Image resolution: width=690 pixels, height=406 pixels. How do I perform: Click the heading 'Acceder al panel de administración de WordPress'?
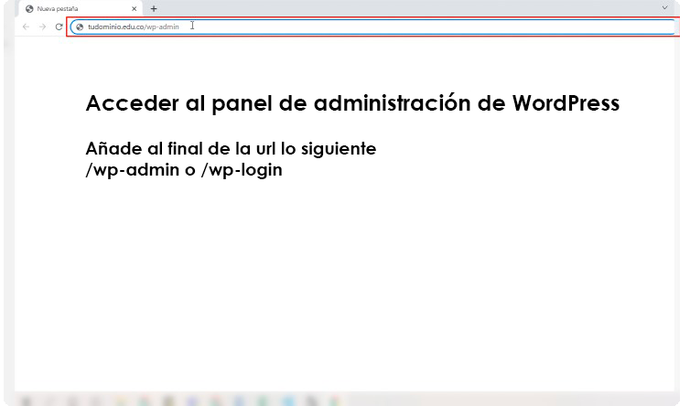352,104
